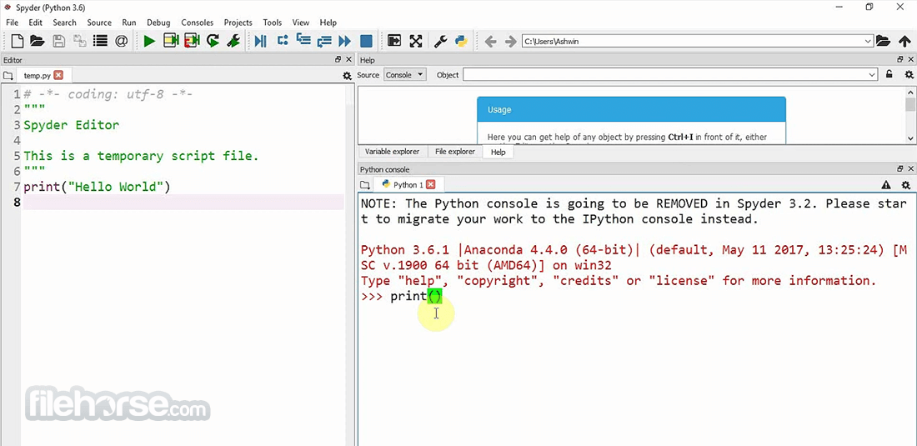The width and height of the screenshot is (917, 446).
Task: Browse for a working directory folder icon
Action: pos(883,41)
